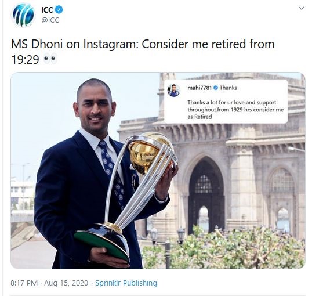Click the '19:29' time text in tweet

pos(25,59)
